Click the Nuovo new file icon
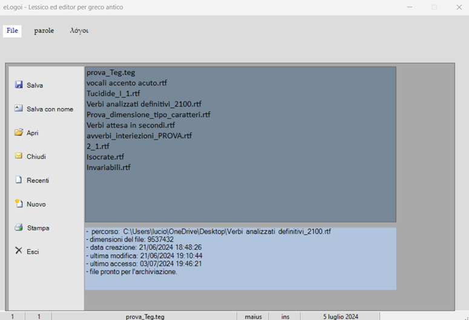The height and width of the screenshot is (320, 469). pyautogui.click(x=19, y=204)
